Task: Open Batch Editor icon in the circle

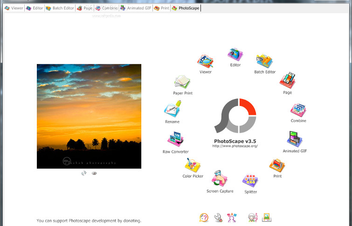Action: (x=264, y=61)
